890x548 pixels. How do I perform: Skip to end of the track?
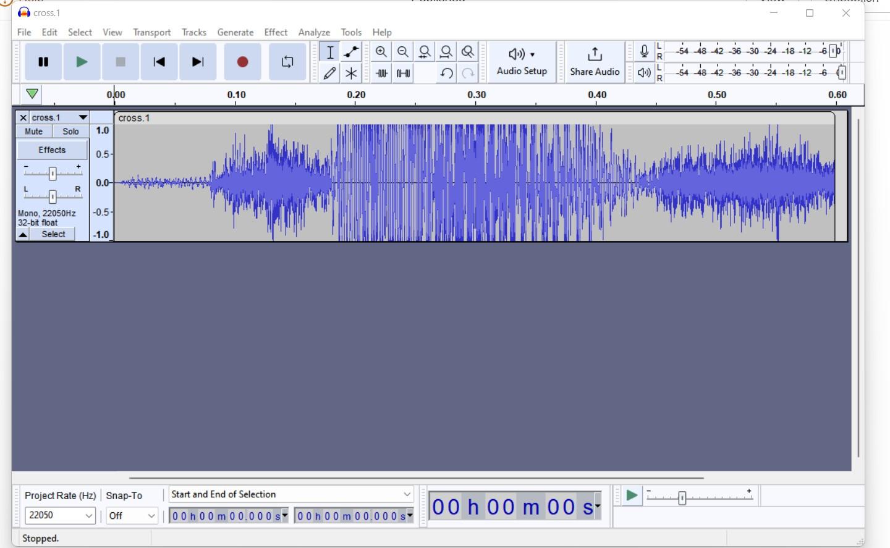click(x=198, y=62)
